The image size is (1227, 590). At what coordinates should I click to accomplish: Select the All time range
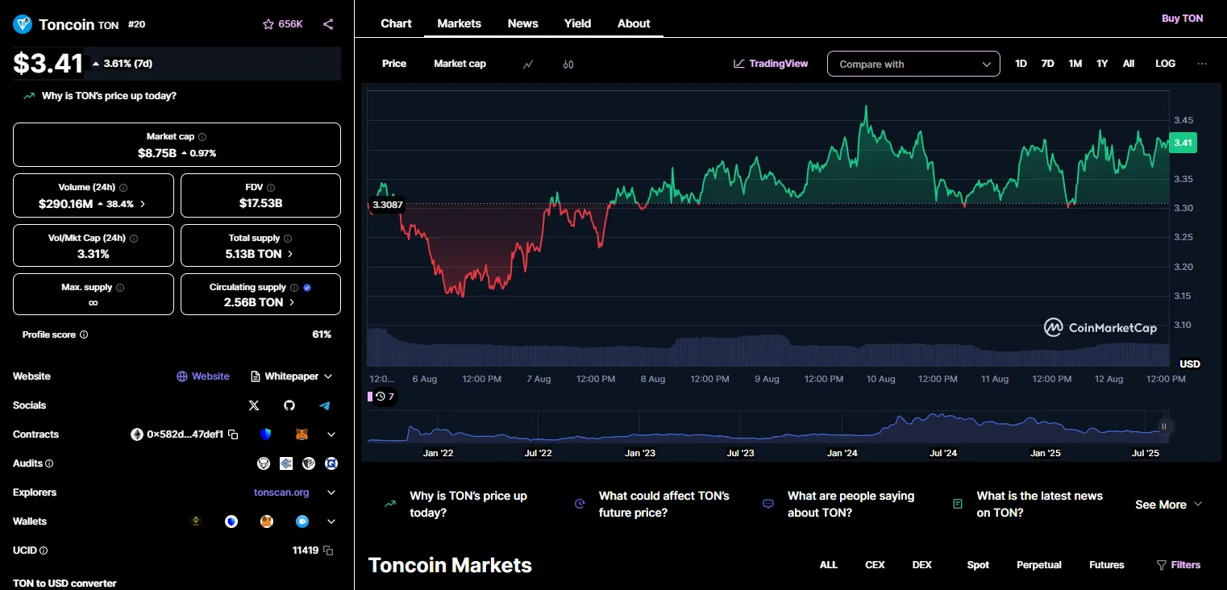pyautogui.click(x=1129, y=64)
